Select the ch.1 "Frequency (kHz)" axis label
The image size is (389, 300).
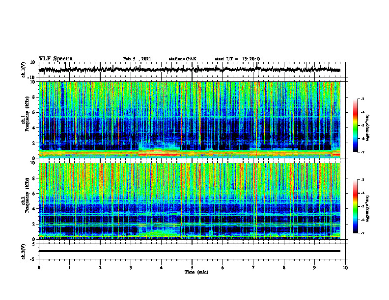coord(27,114)
